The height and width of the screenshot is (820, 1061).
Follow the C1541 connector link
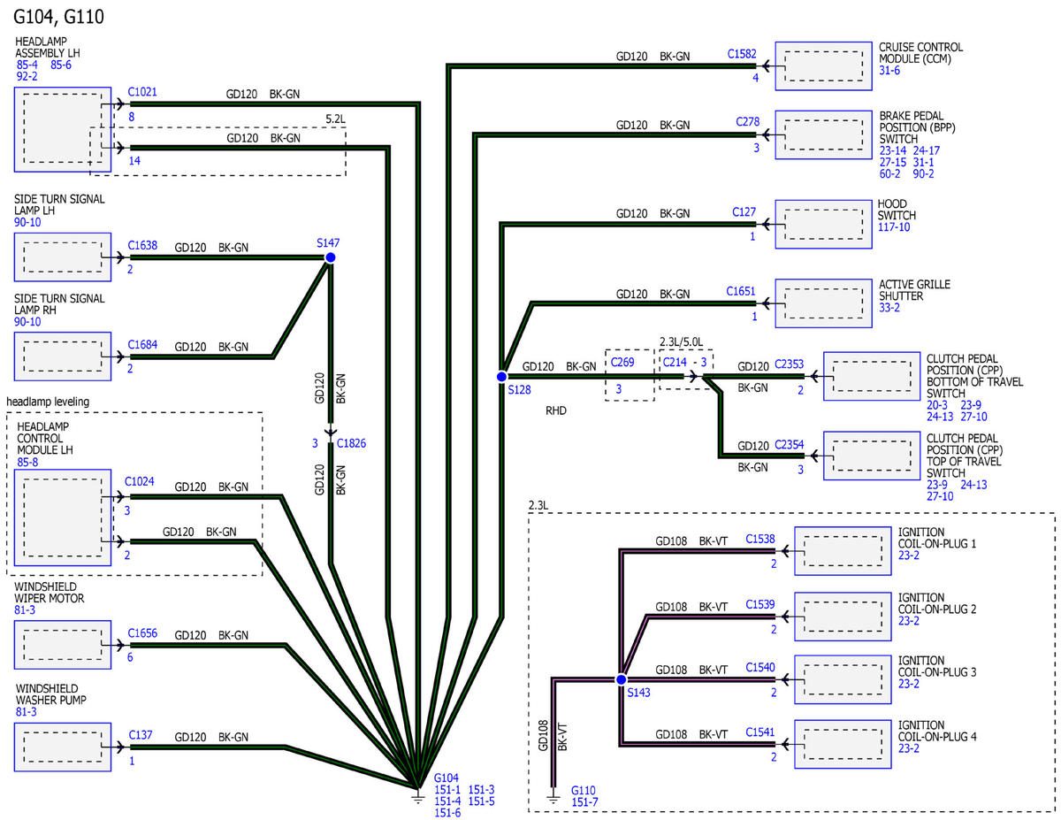(x=760, y=732)
